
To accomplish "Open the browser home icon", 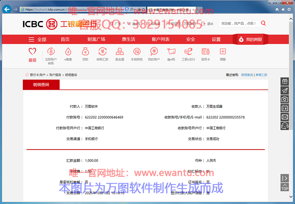I will click(x=277, y=10).
